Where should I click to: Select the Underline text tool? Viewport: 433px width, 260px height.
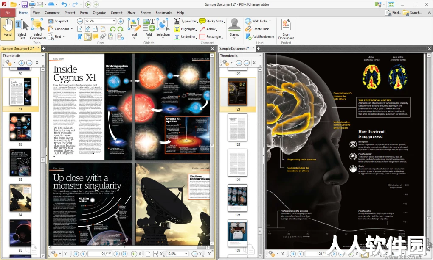point(185,37)
